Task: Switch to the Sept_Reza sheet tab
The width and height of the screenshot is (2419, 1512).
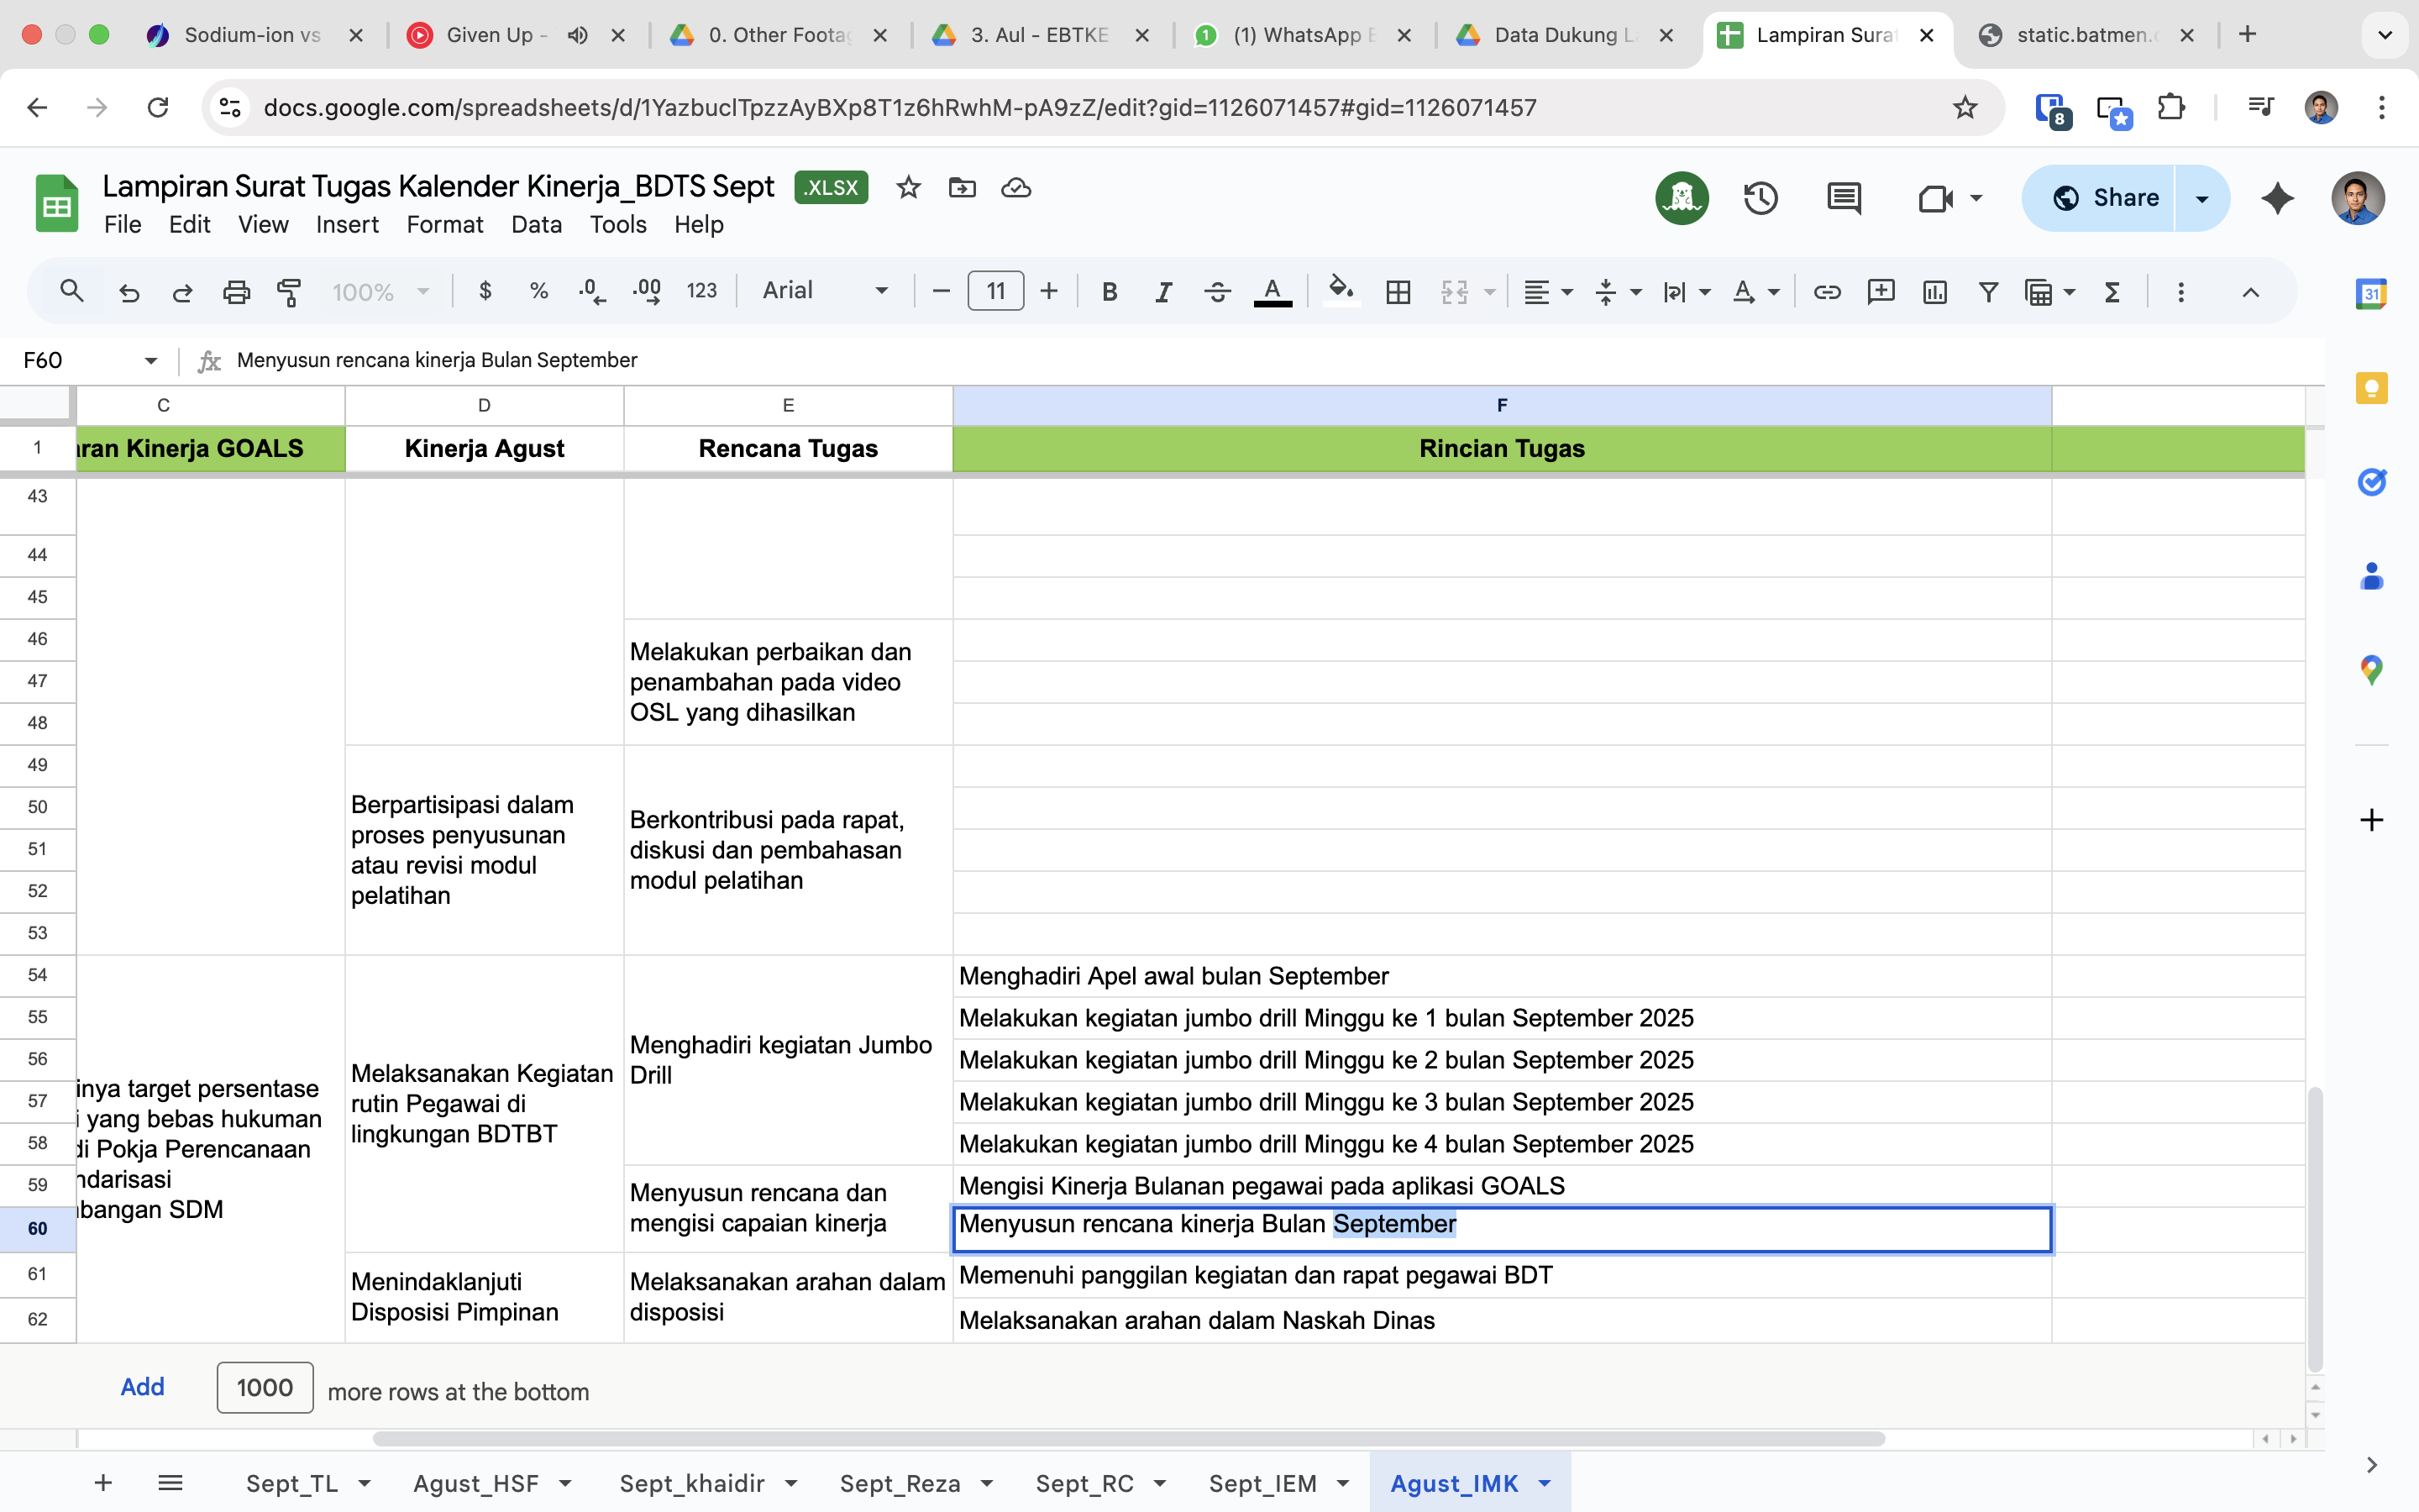Action: 900,1483
